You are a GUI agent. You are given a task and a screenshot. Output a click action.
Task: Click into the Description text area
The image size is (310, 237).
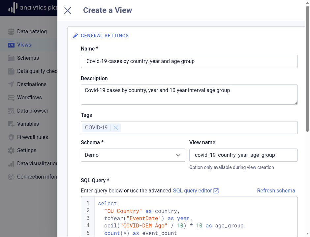(189, 94)
